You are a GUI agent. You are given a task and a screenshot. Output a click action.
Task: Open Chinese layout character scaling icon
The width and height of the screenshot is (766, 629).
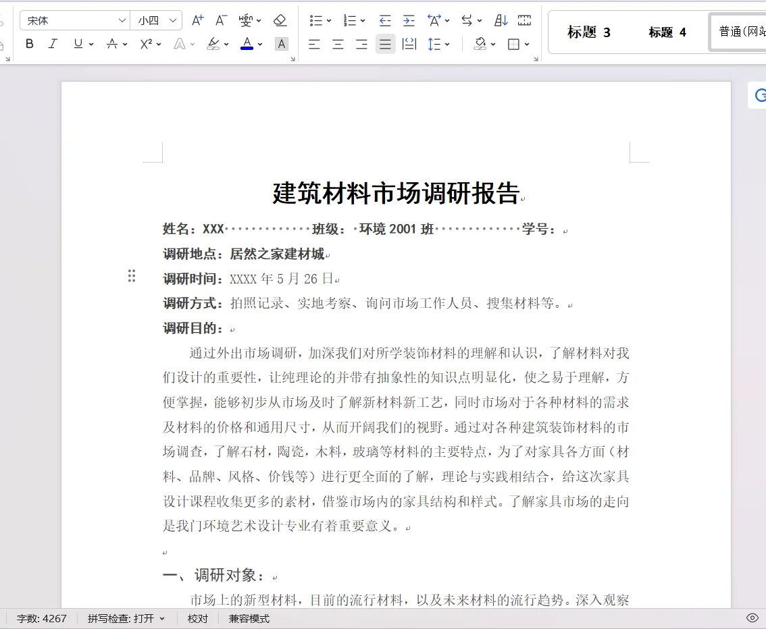(434, 20)
